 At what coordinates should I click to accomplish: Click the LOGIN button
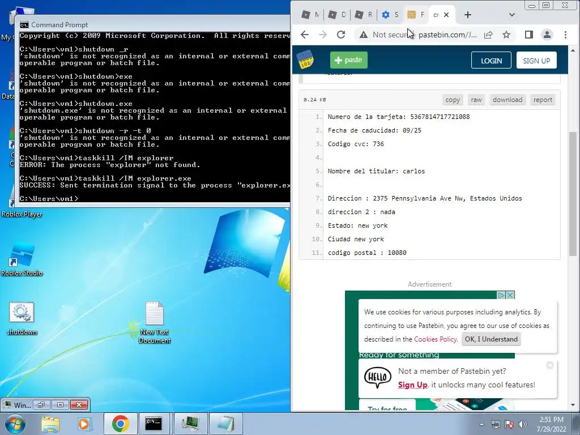tap(491, 60)
